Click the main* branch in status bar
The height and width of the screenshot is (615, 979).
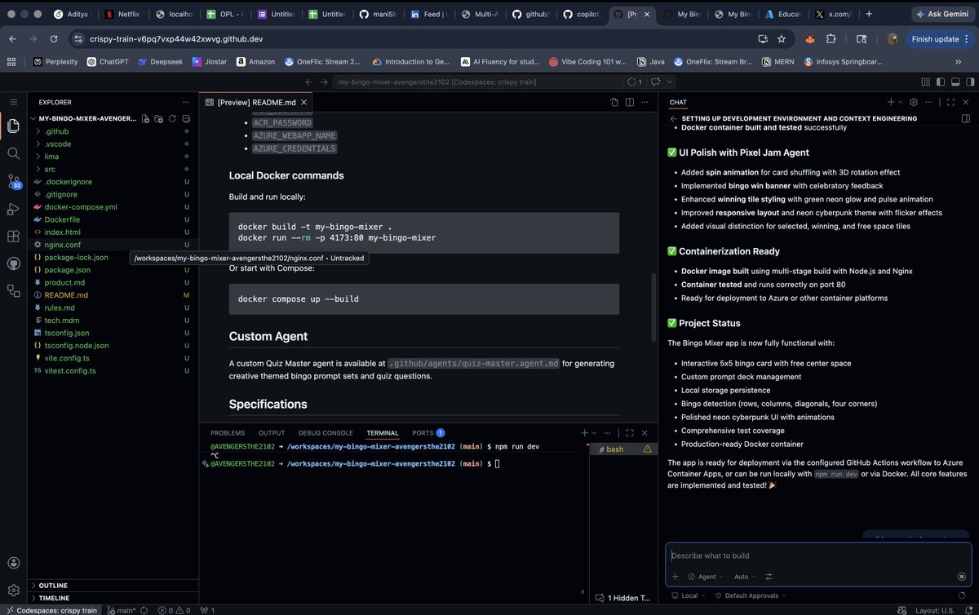(x=121, y=609)
